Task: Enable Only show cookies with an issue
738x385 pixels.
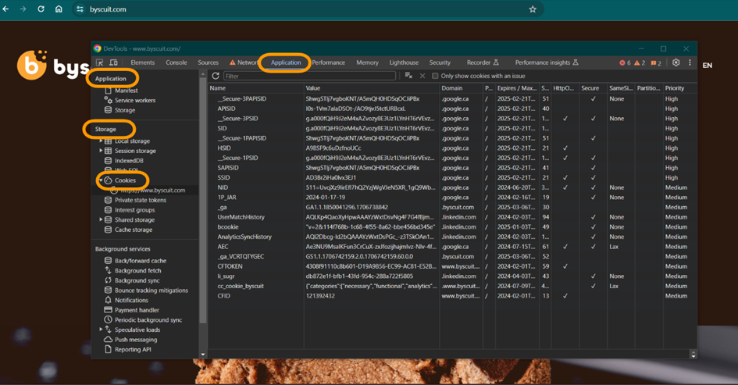Action: pos(435,76)
